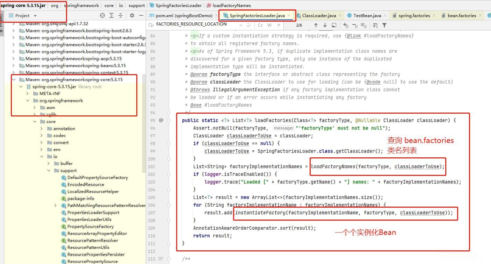This screenshot has height=264, width=491.
Task: Select PropertySourceFactory interface in tree
Action: pos(87,226)
